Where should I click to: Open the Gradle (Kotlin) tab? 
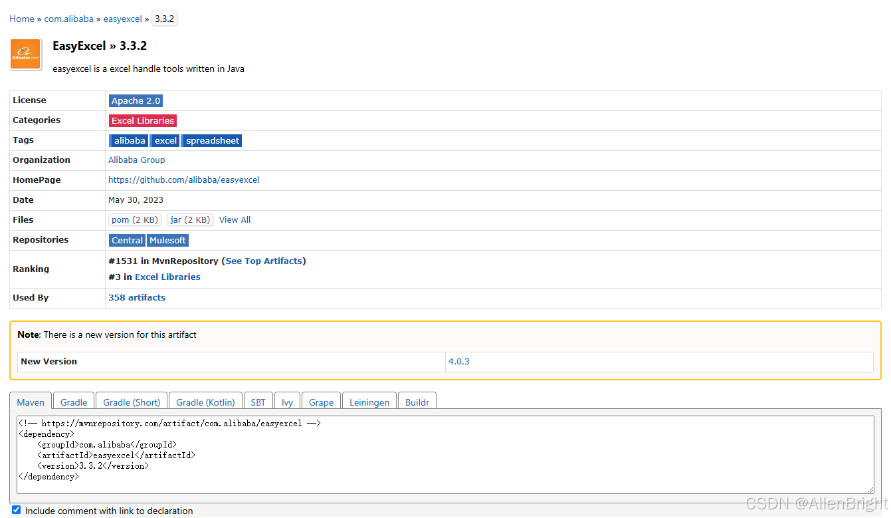tap(205, 402)
